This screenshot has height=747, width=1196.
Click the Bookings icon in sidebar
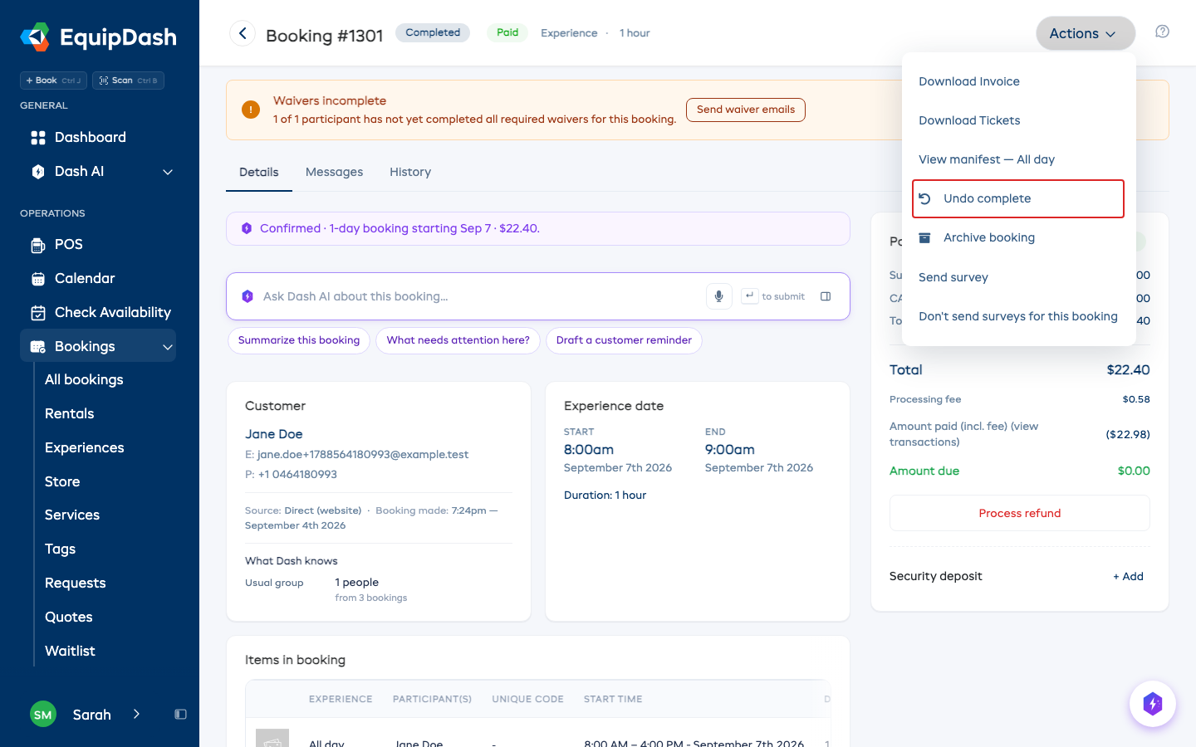point(38,347)
